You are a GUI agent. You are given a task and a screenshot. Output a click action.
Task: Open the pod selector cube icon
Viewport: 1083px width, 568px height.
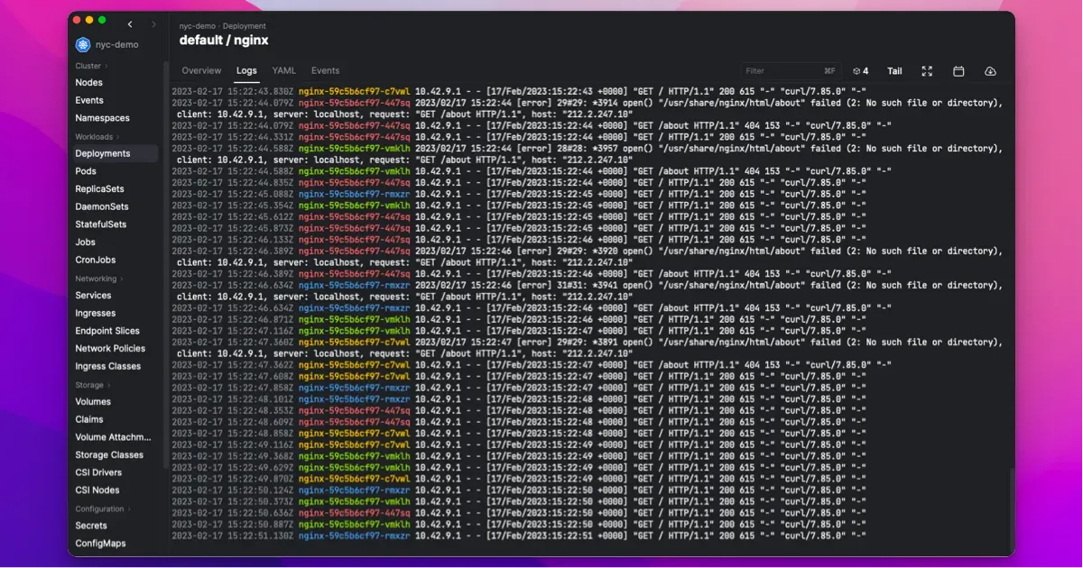pos(860,71)
